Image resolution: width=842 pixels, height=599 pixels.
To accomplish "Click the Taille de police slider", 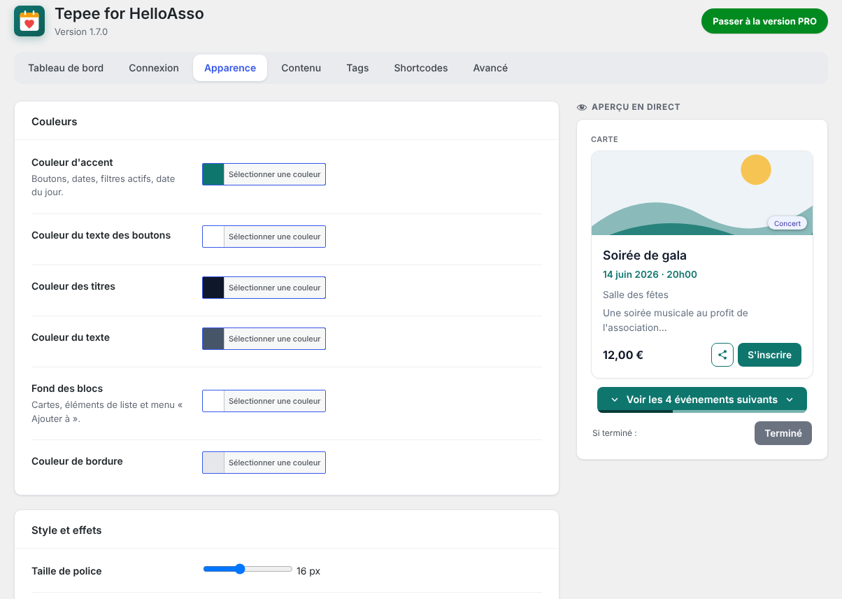I will click(248, 569).
